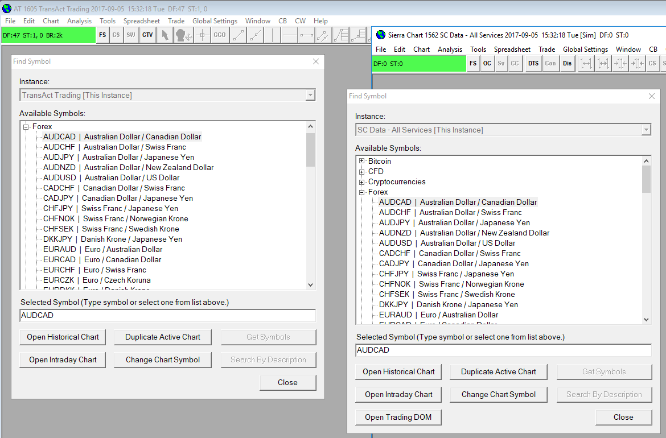Click Duplicate Active Chart in SC Data dialog

(x=499, y=372)
